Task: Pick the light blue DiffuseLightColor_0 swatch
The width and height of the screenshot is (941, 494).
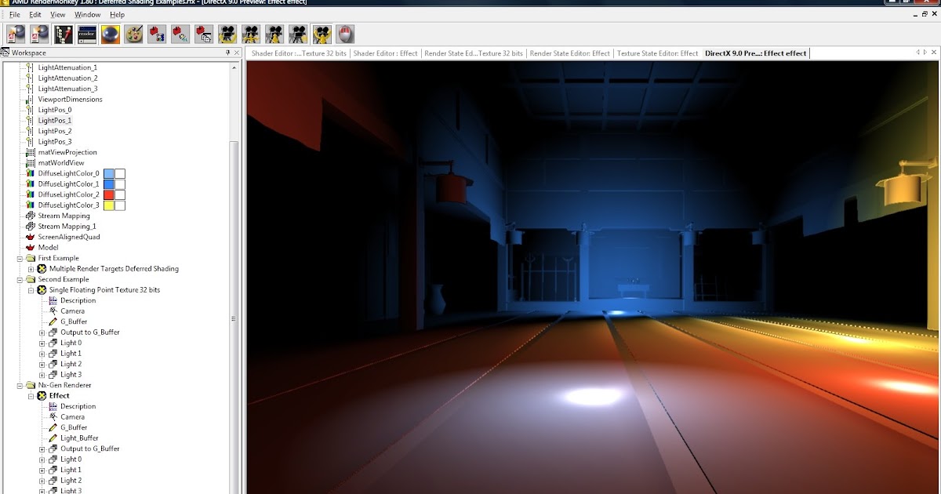Action: pyautogui.click(x=109, y=173)
